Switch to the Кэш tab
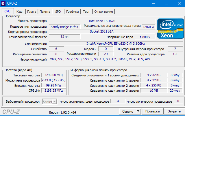Image resolution: width=222 pixels, height=177 pixels. (x=19, y=12)
